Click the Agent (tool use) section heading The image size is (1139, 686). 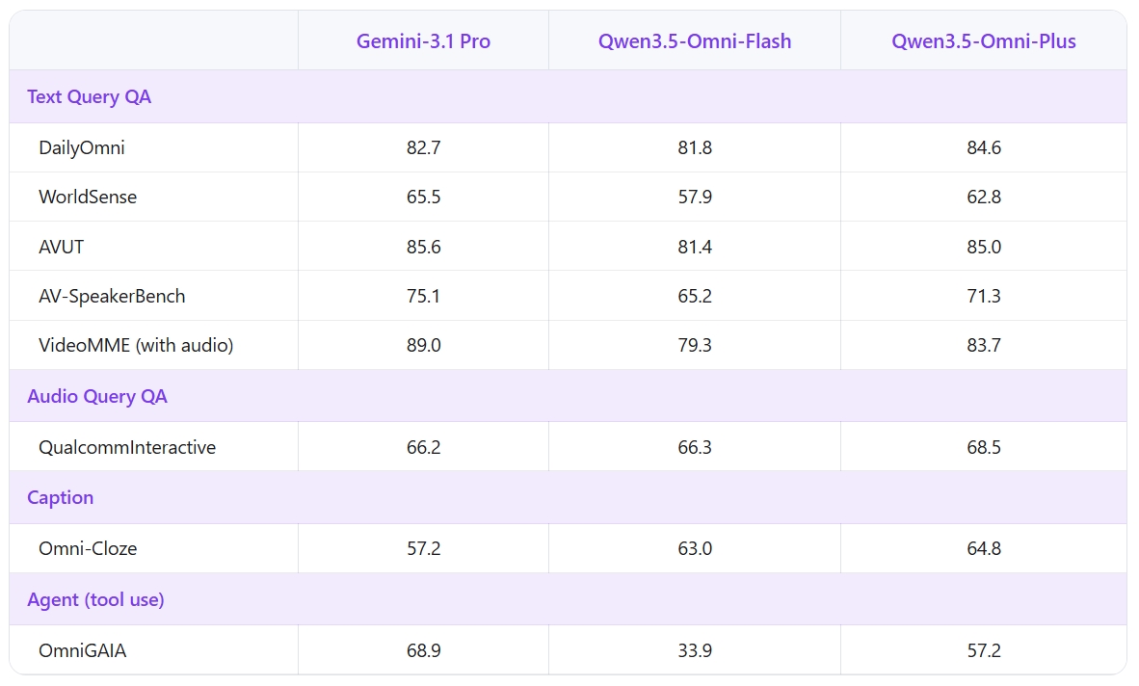coord(95,599)
